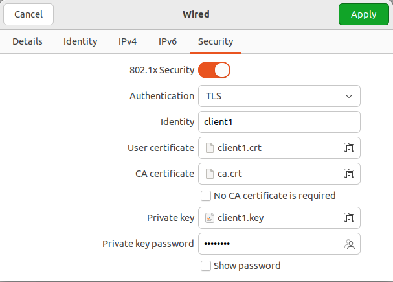Click the ca.crt file icon
393x282 pixels.
[x=209, y=174]
